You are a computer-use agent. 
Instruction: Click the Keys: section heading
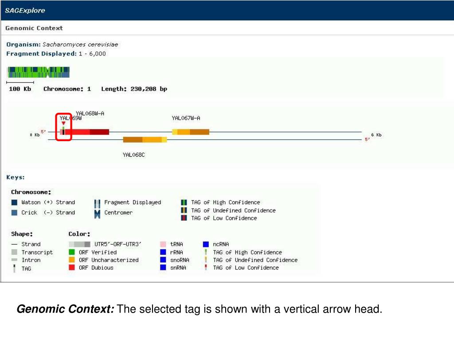click(16, 177)
